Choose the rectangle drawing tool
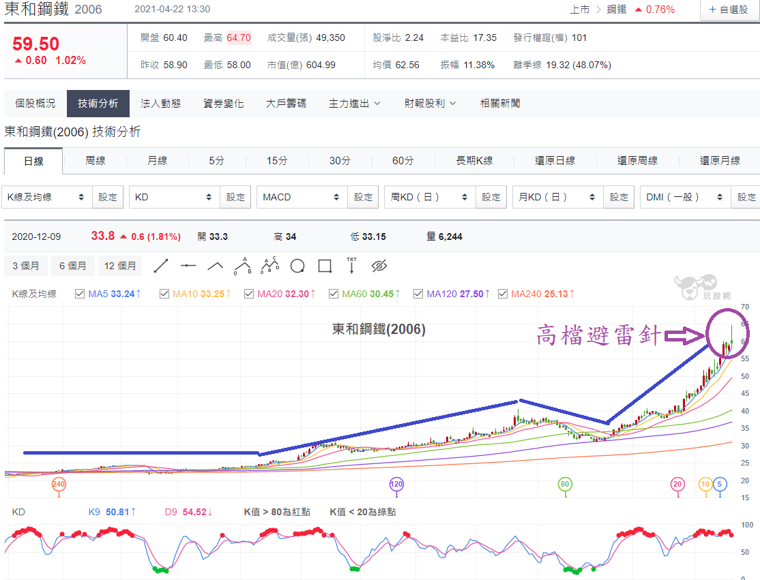Image resolution: width=760 pixels, height=580 pixels. pos(325,266)
